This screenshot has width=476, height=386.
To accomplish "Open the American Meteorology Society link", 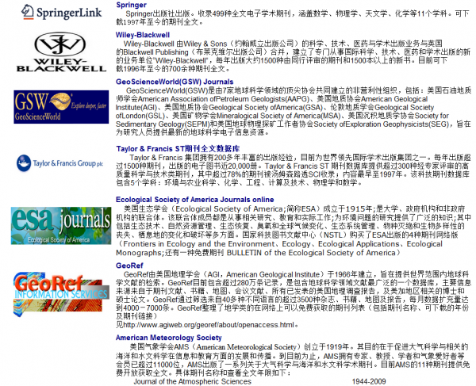I will click(x=168, y=338).
